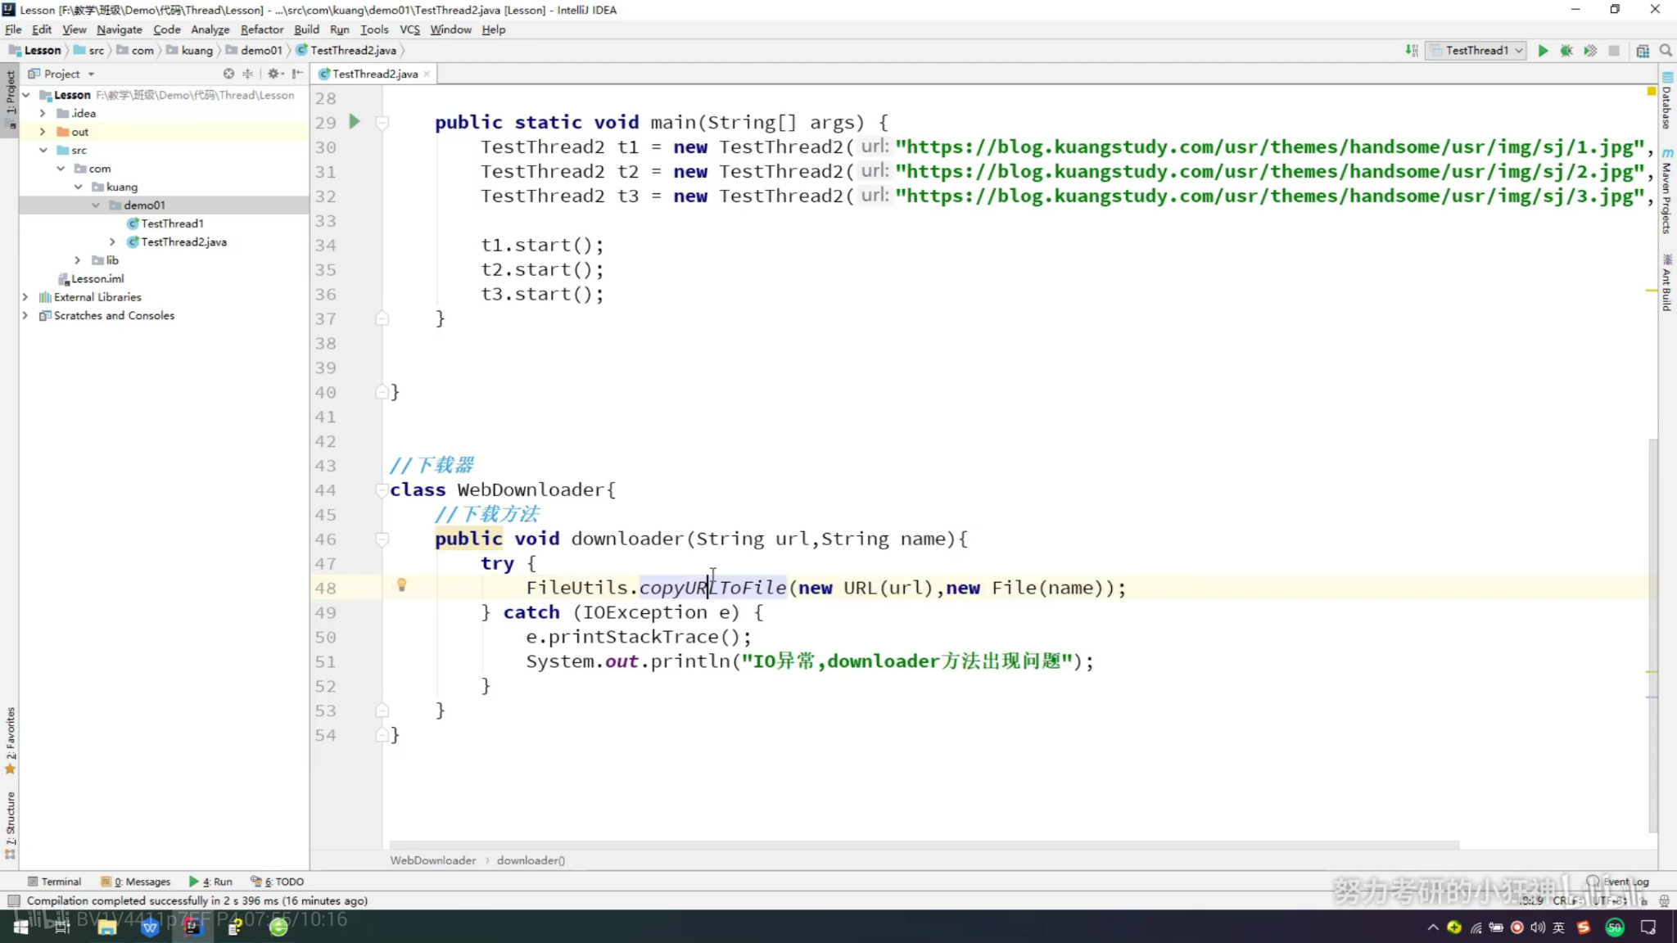Collapse the Lesson project root
This screenshot has width=1677, height=943.
[25, 95]
